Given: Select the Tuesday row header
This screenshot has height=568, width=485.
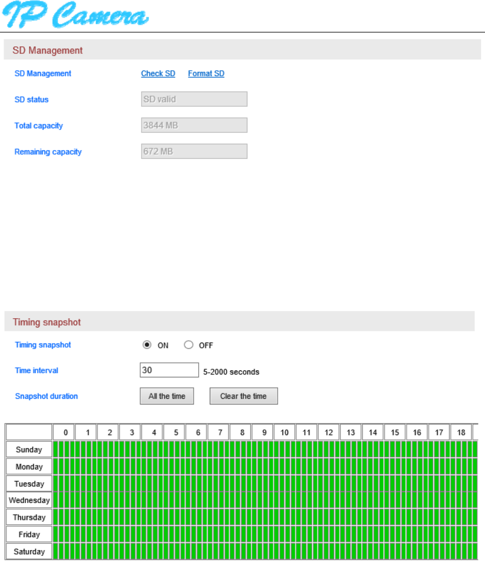Looking at the screenshot, I should click(29, 483).
